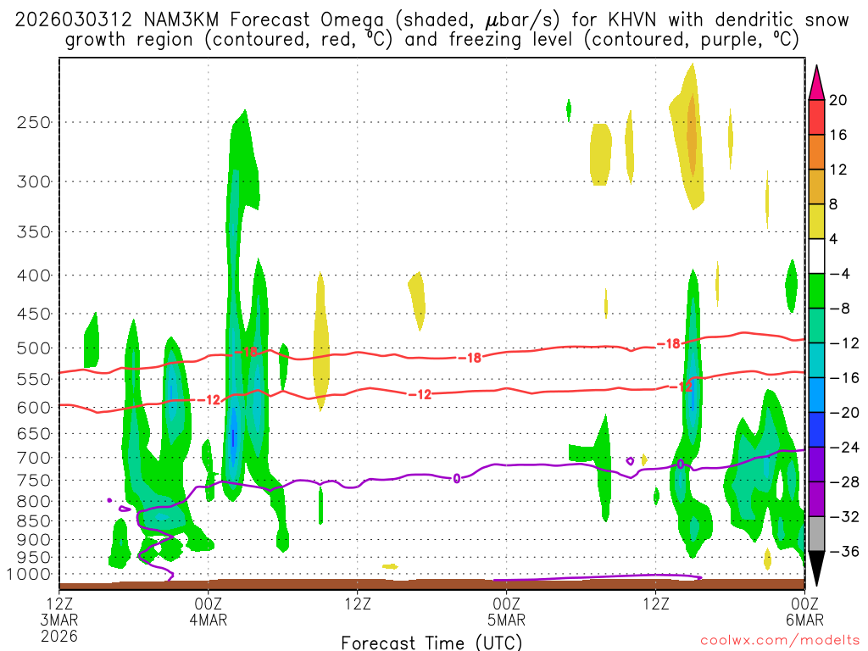Click the 900 pressure level label

coord(34,540)
